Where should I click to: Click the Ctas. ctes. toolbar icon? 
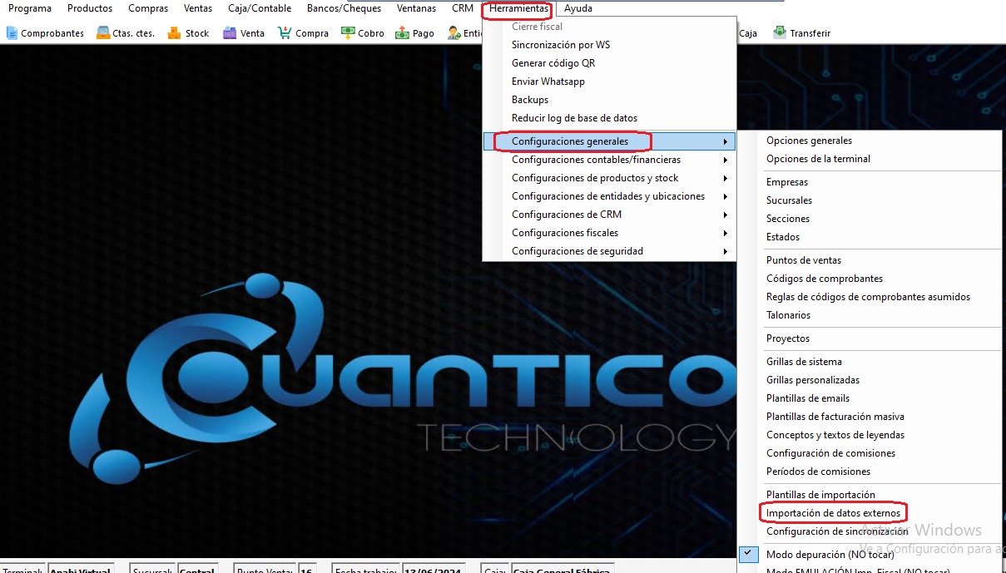[x=103, y=33]
